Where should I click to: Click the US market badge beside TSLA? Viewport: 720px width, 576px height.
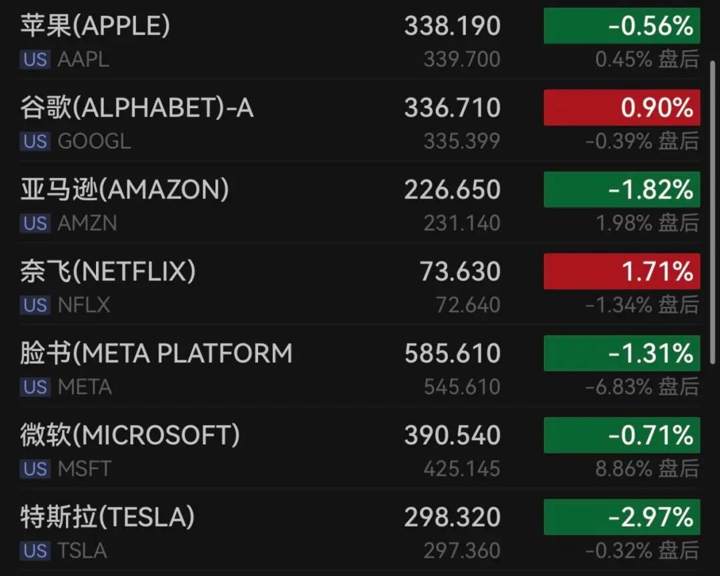pyautogui.click(x=35, y=550)
